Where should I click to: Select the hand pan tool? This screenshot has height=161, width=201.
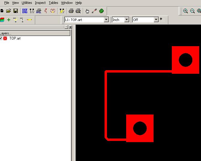(87, 11)
